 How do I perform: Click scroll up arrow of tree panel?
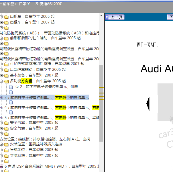(x=101, y=16)
